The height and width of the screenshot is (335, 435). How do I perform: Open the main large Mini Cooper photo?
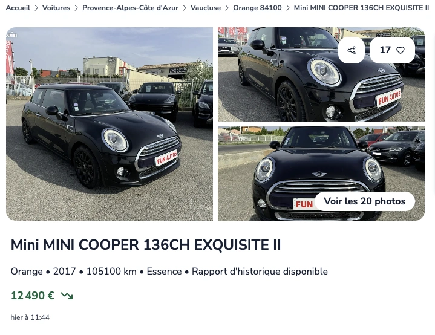pos(110,124)
